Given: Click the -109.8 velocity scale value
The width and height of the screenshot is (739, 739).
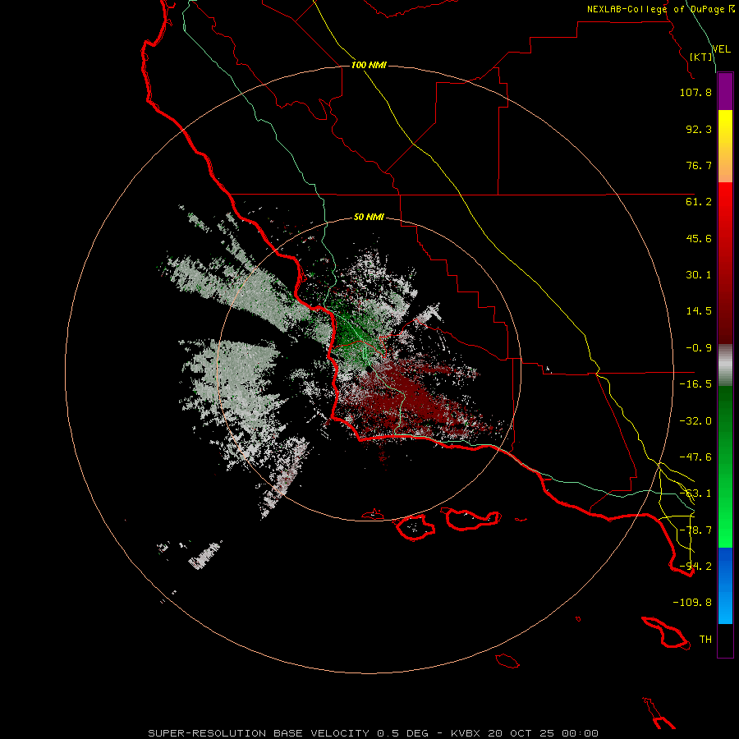Looking at the screenshot, I should [x=692, y=603].
